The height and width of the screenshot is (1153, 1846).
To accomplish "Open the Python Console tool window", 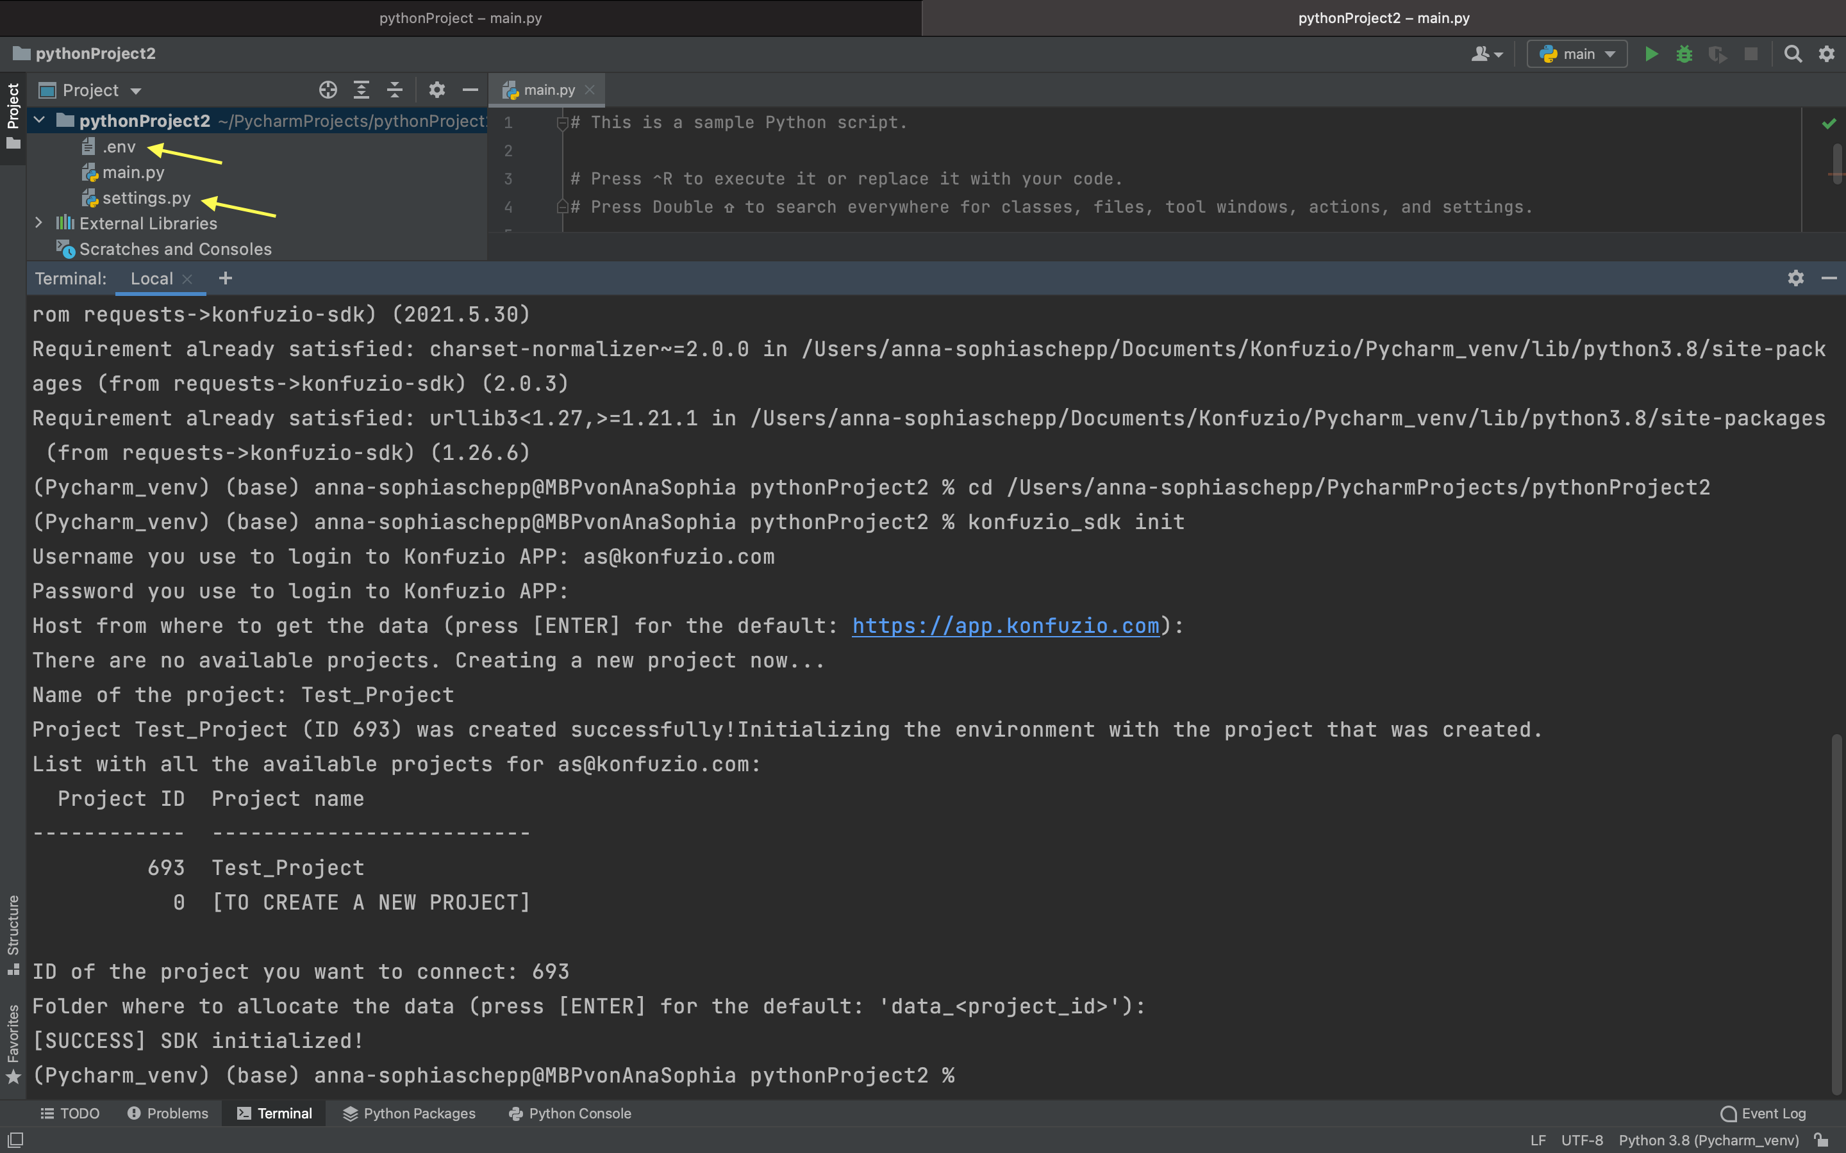I will point(570,1113).
